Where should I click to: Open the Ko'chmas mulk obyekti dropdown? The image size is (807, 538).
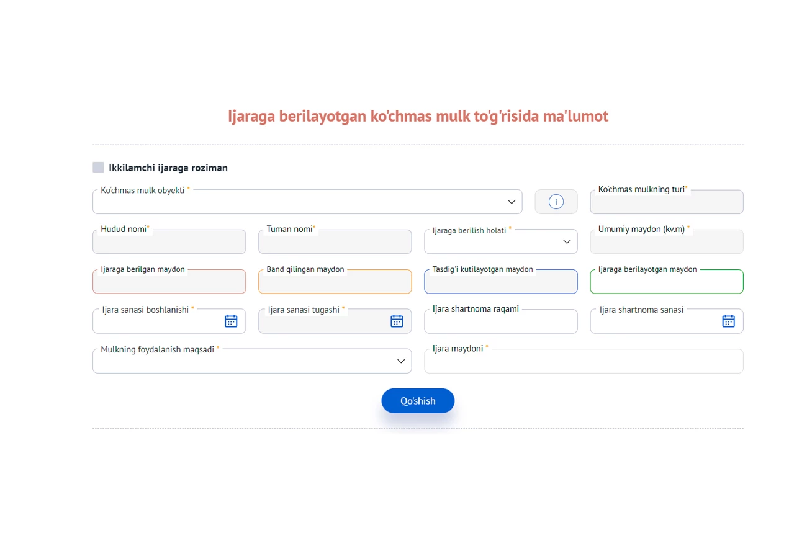click(307, 202)
